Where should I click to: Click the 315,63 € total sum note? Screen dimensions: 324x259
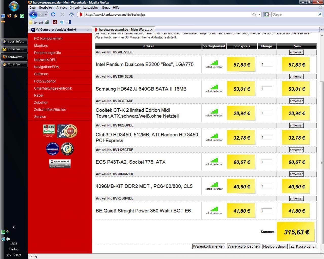point(296,232)
